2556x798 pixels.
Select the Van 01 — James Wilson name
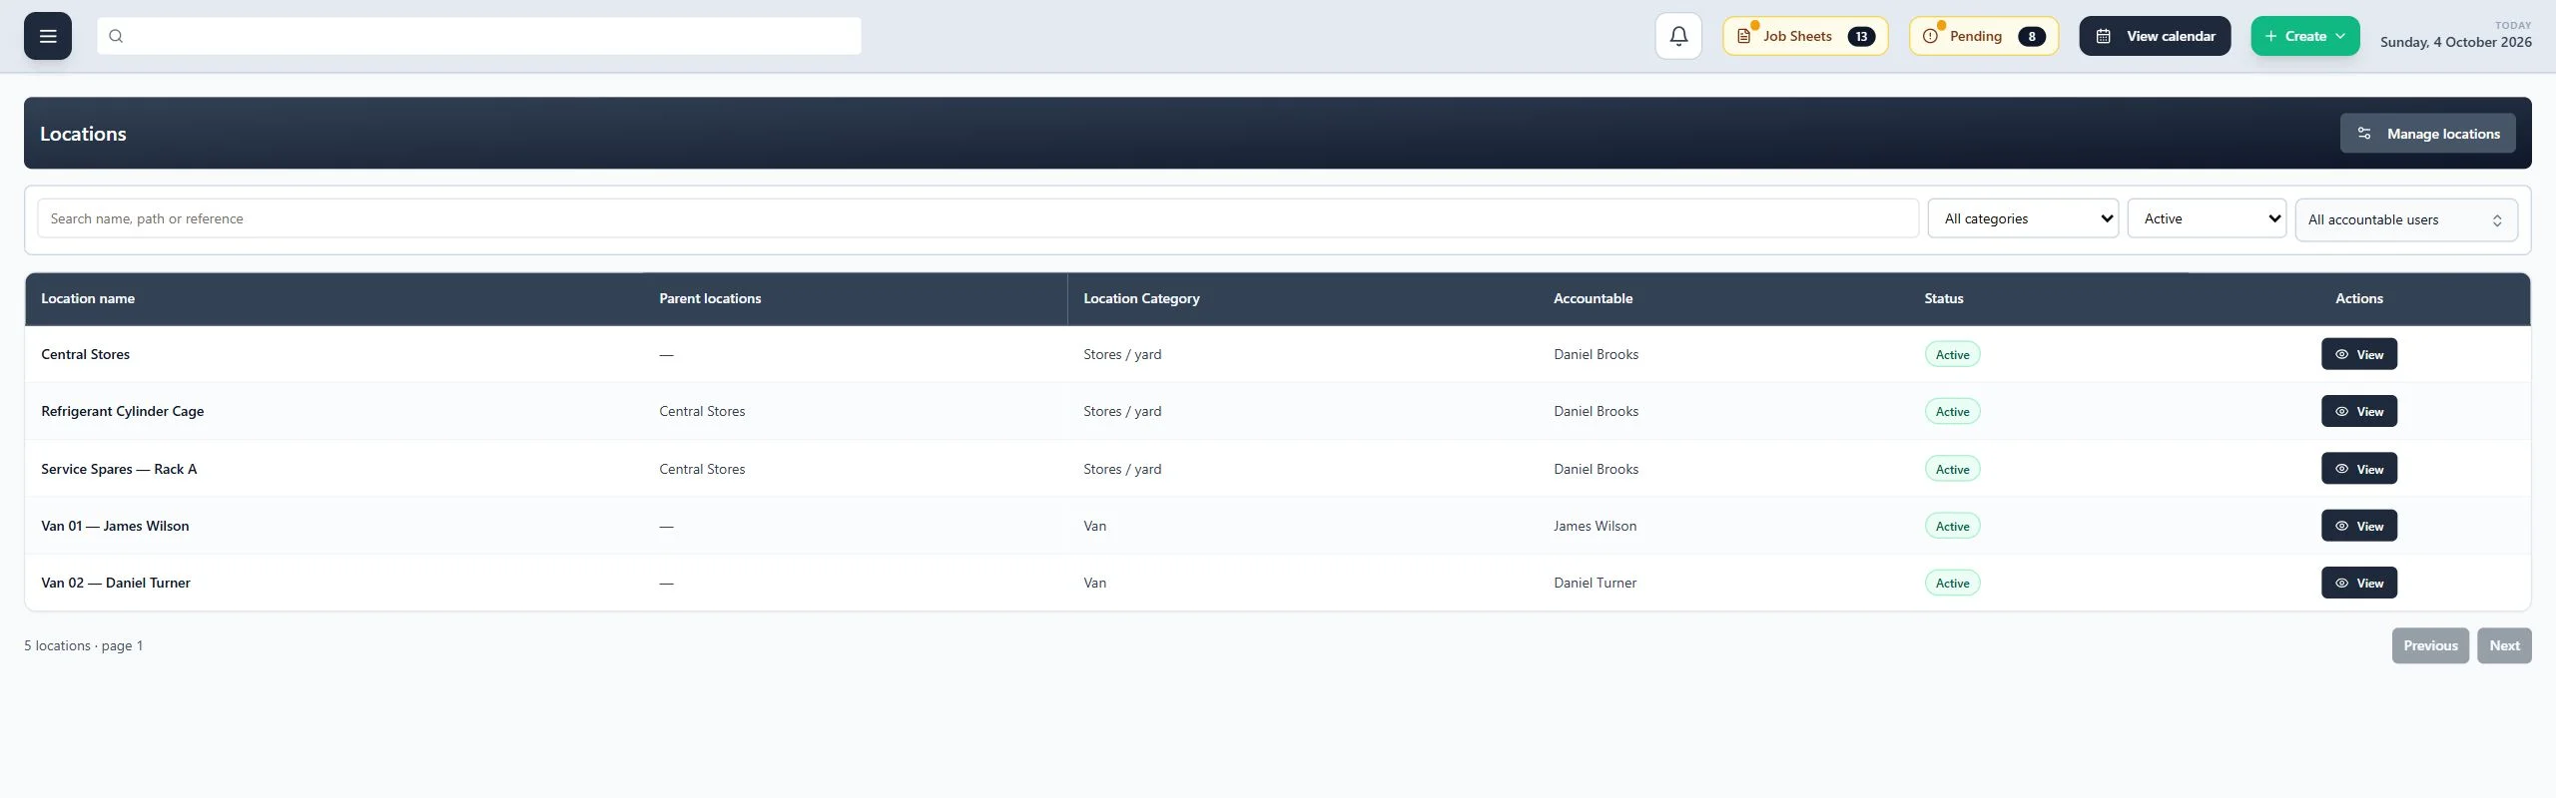pos(115,526)
